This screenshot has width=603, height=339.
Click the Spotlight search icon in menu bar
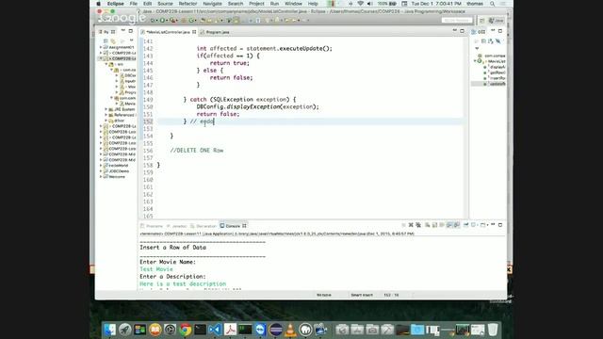pyautogui.click(x=492, y=4)
